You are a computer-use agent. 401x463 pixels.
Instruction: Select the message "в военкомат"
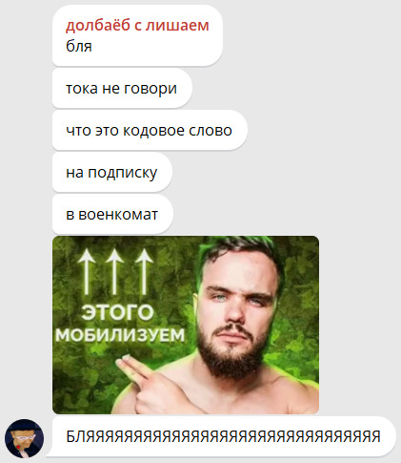tap(112, 214)
